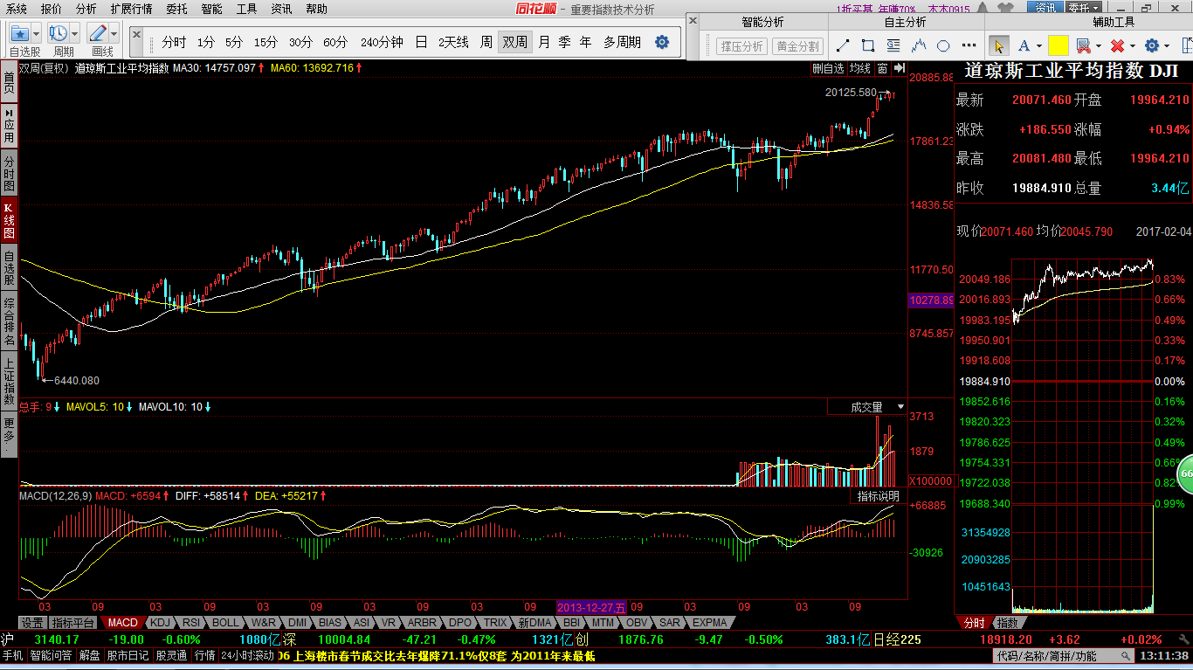Screen dimensions: 1193x670
Task: Click the 设置 button below chart
Action: pos(33,623)
